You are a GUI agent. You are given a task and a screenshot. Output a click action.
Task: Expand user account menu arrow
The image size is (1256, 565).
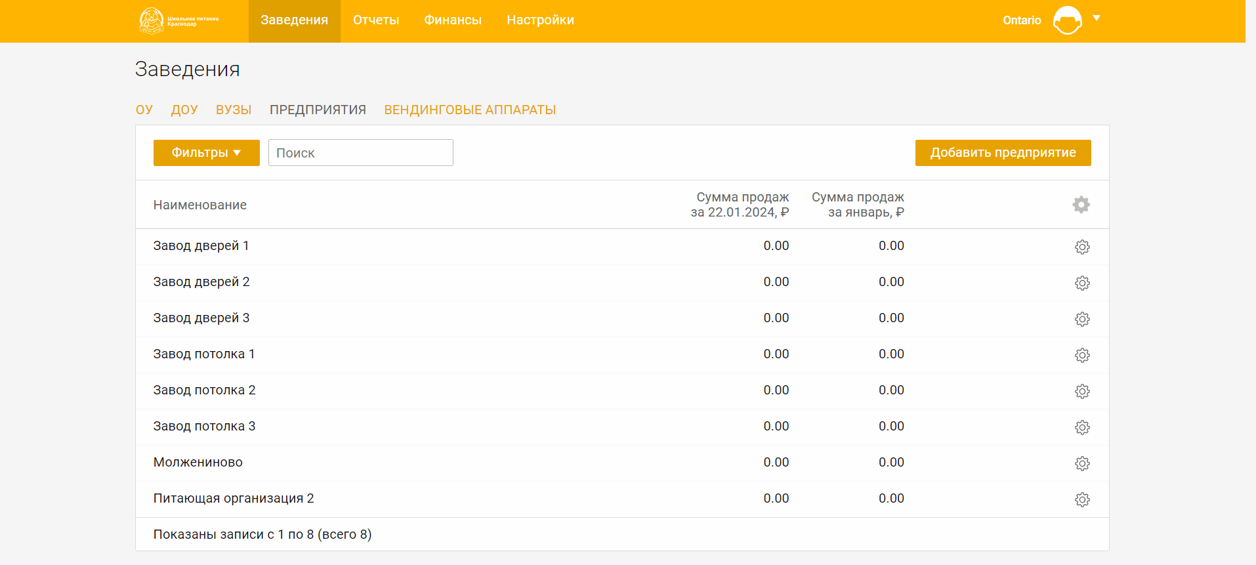click(1097, 18)
